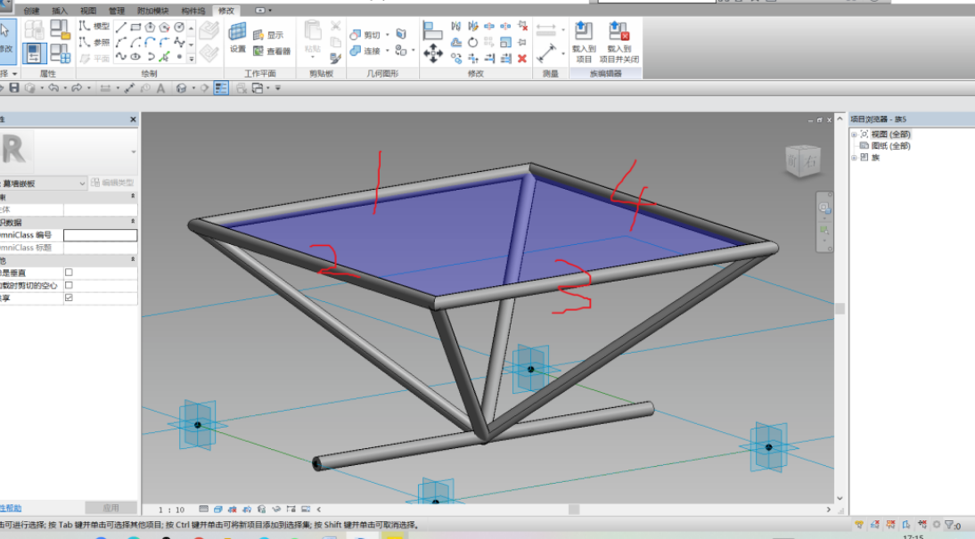Open the 创建 (Create) ribbon tab
Viewport: 975px width, 539px height.
(31, 11)
